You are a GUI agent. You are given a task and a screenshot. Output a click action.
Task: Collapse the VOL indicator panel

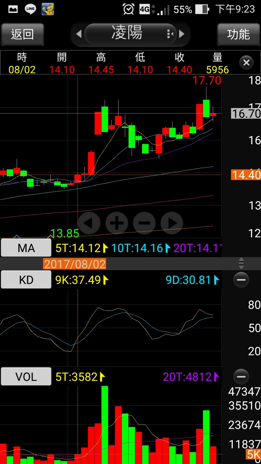tap(241, 376)
